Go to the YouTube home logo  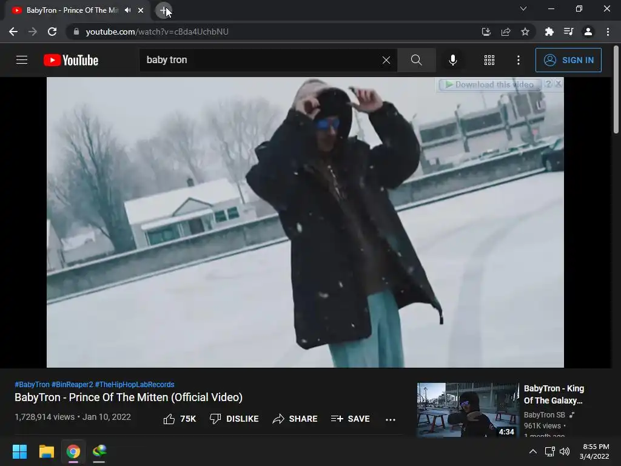[x=71, y=60]
